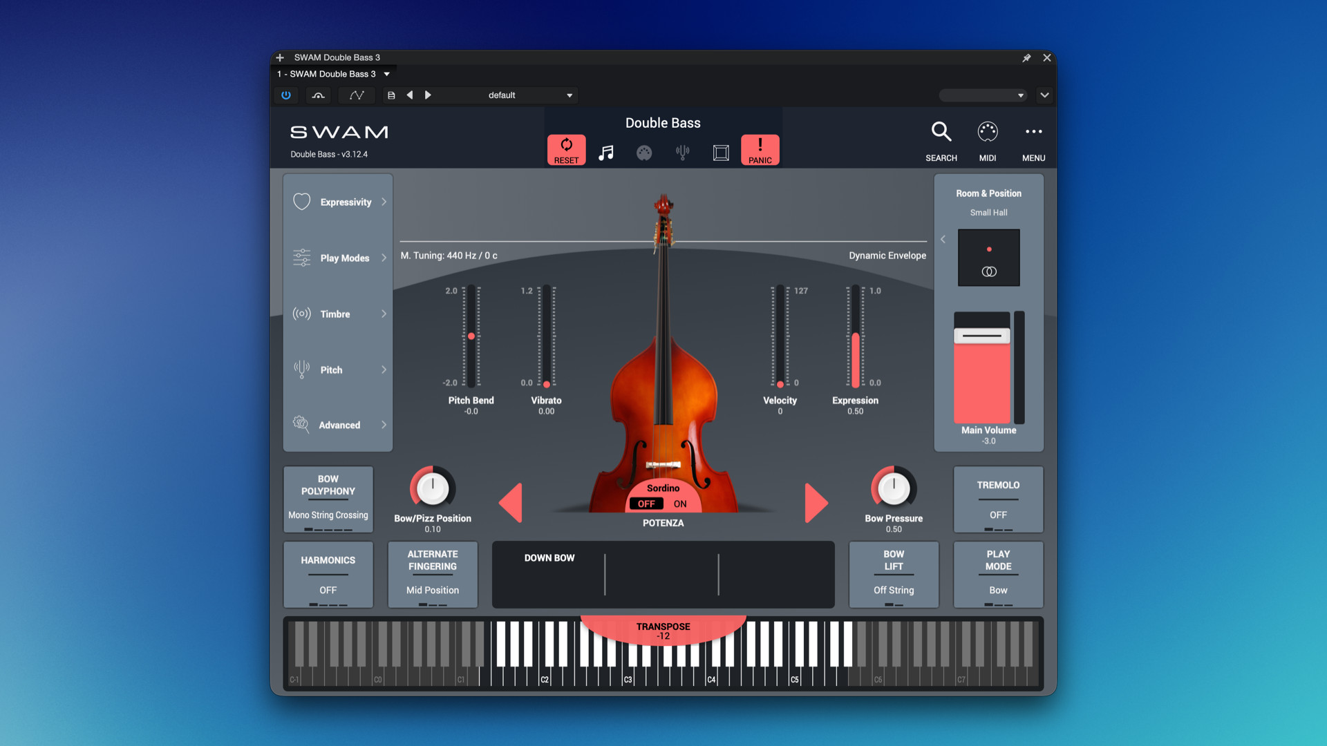Viewport: 1327px width, 746px height.
Task: Click the Small Hall room name
Action: tap(988, 213)
